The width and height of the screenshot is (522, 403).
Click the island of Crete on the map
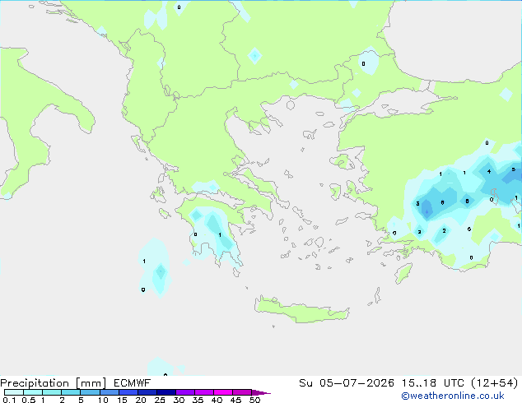click(x=301, y=310)
